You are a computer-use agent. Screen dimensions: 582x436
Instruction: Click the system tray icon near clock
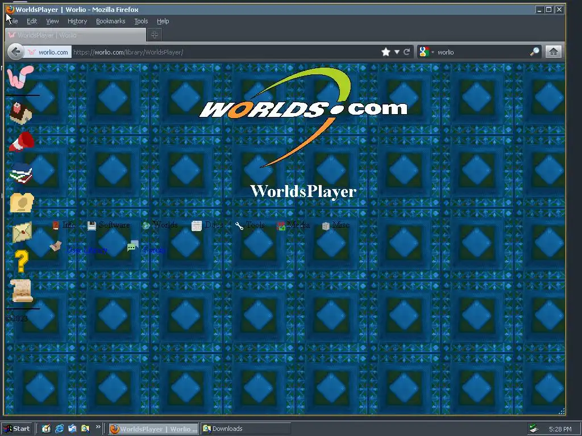pos(534,429)
